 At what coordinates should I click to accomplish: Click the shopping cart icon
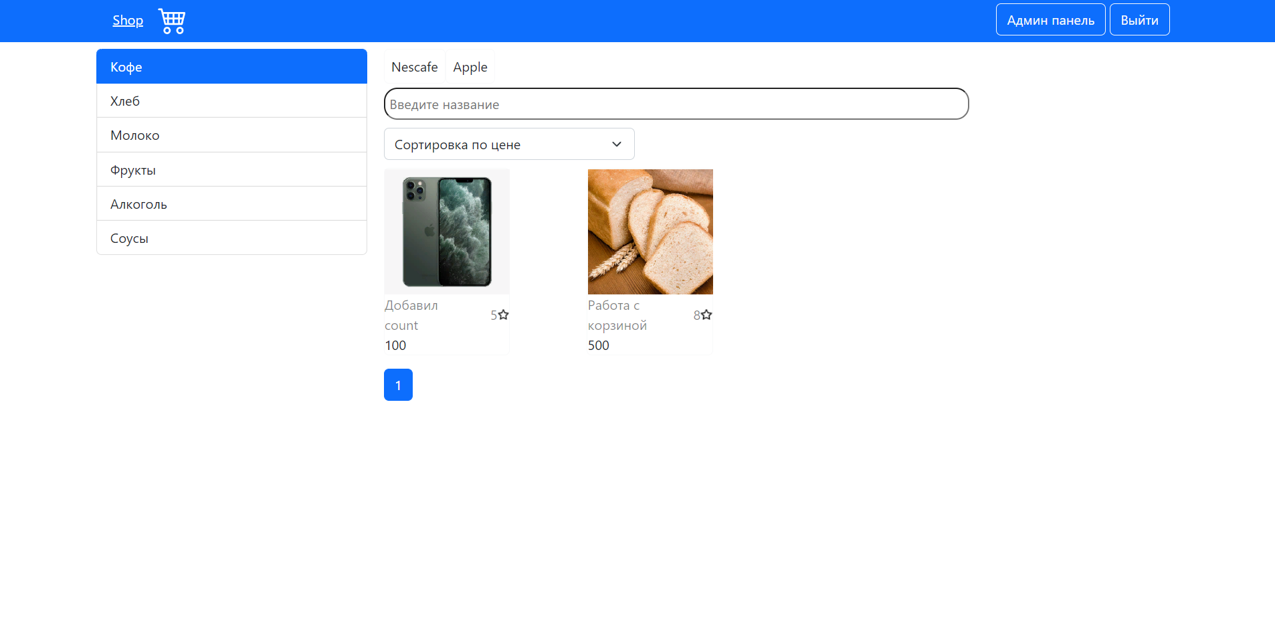tap(171, 20)
